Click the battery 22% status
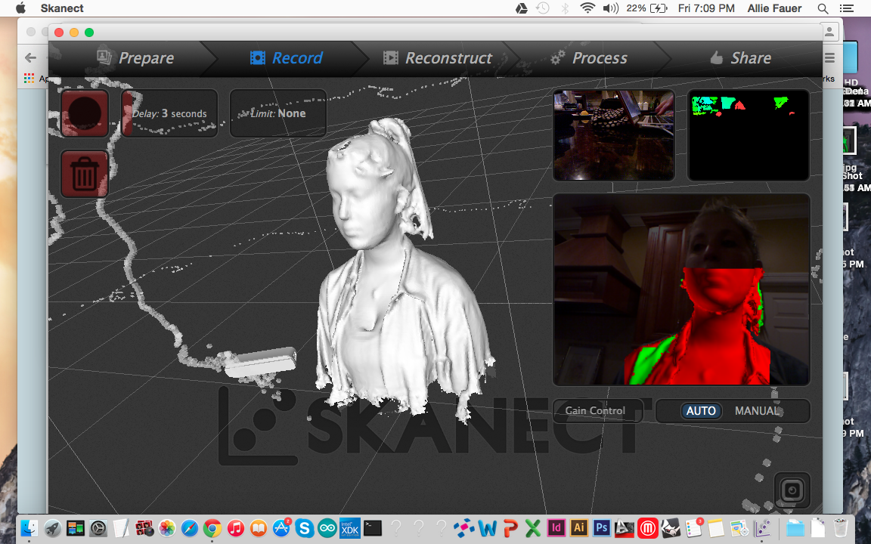The width and height of the screenshot is (871, 544). click(x=646, y=8)
